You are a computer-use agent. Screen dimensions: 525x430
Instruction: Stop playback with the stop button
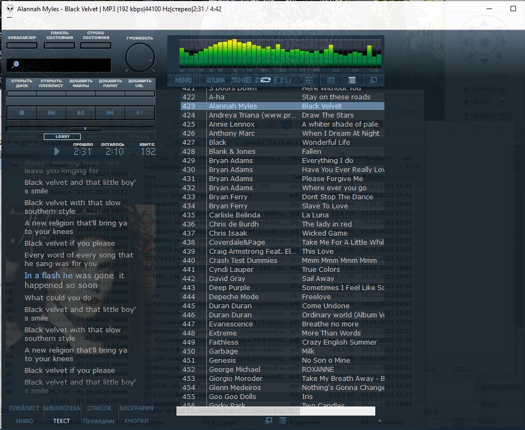point(22,113)
